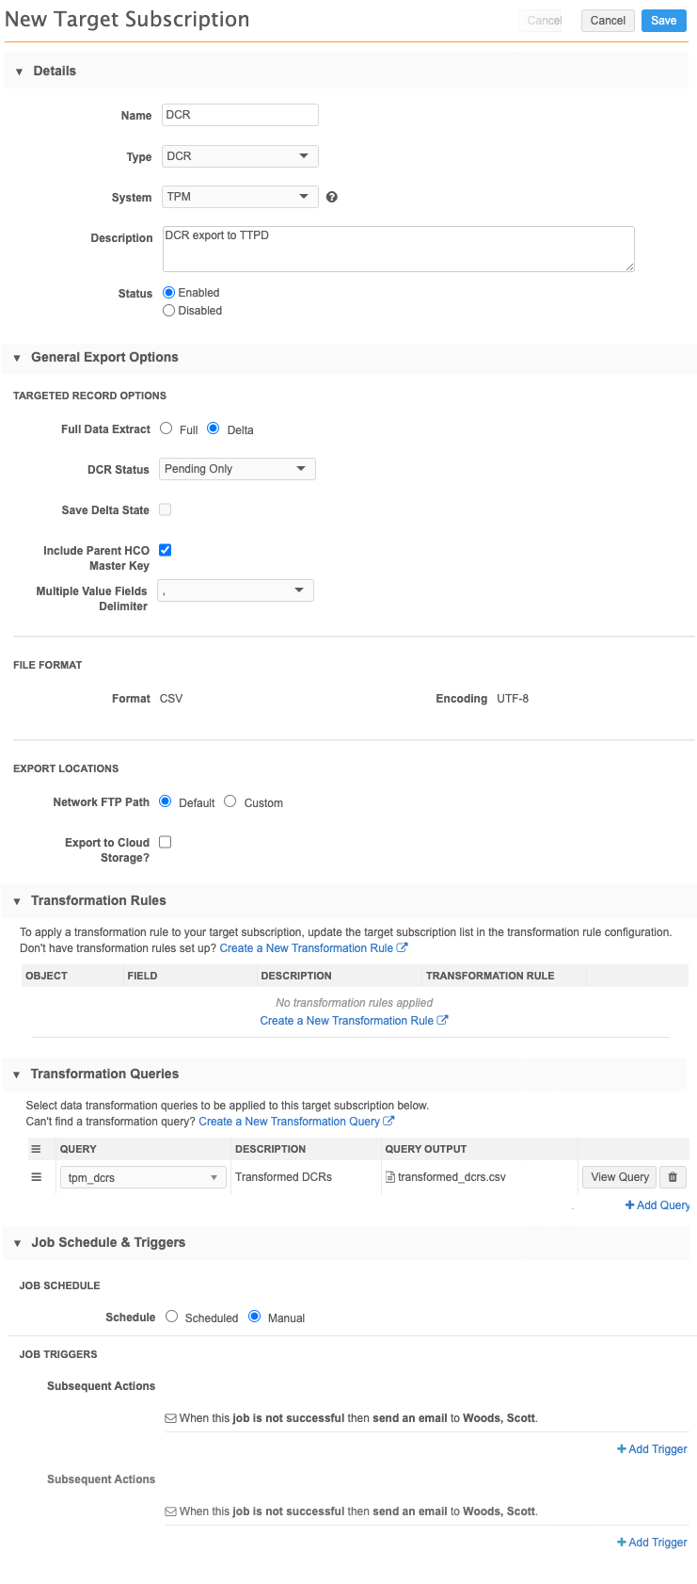Click the Save button

coord(663,21)
